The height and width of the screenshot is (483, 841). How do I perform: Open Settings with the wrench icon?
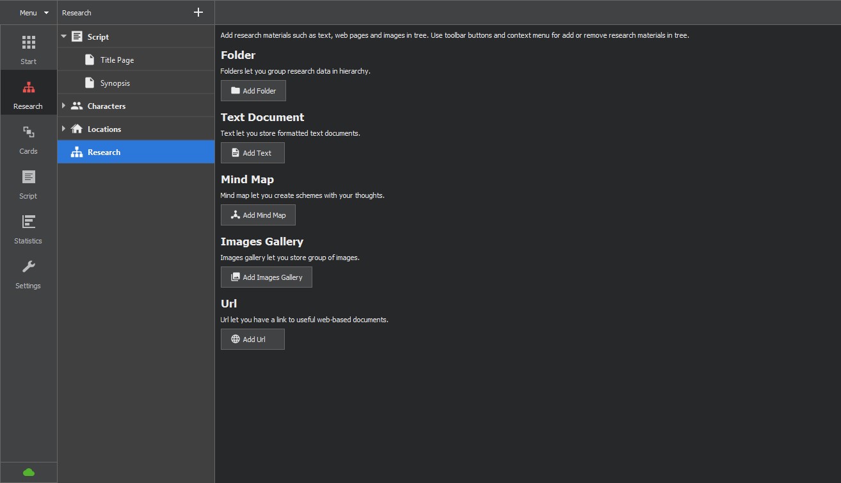click(28, 273)
